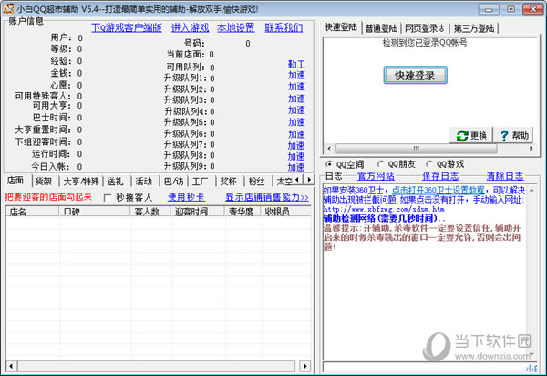The height and width of the screenshot is (376, 547).
Task: Open the 货架 tab
Action: (44, 182)
